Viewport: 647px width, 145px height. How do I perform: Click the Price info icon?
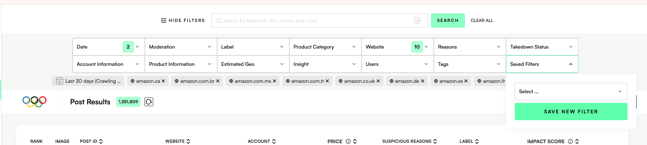(x=348, y=141)
